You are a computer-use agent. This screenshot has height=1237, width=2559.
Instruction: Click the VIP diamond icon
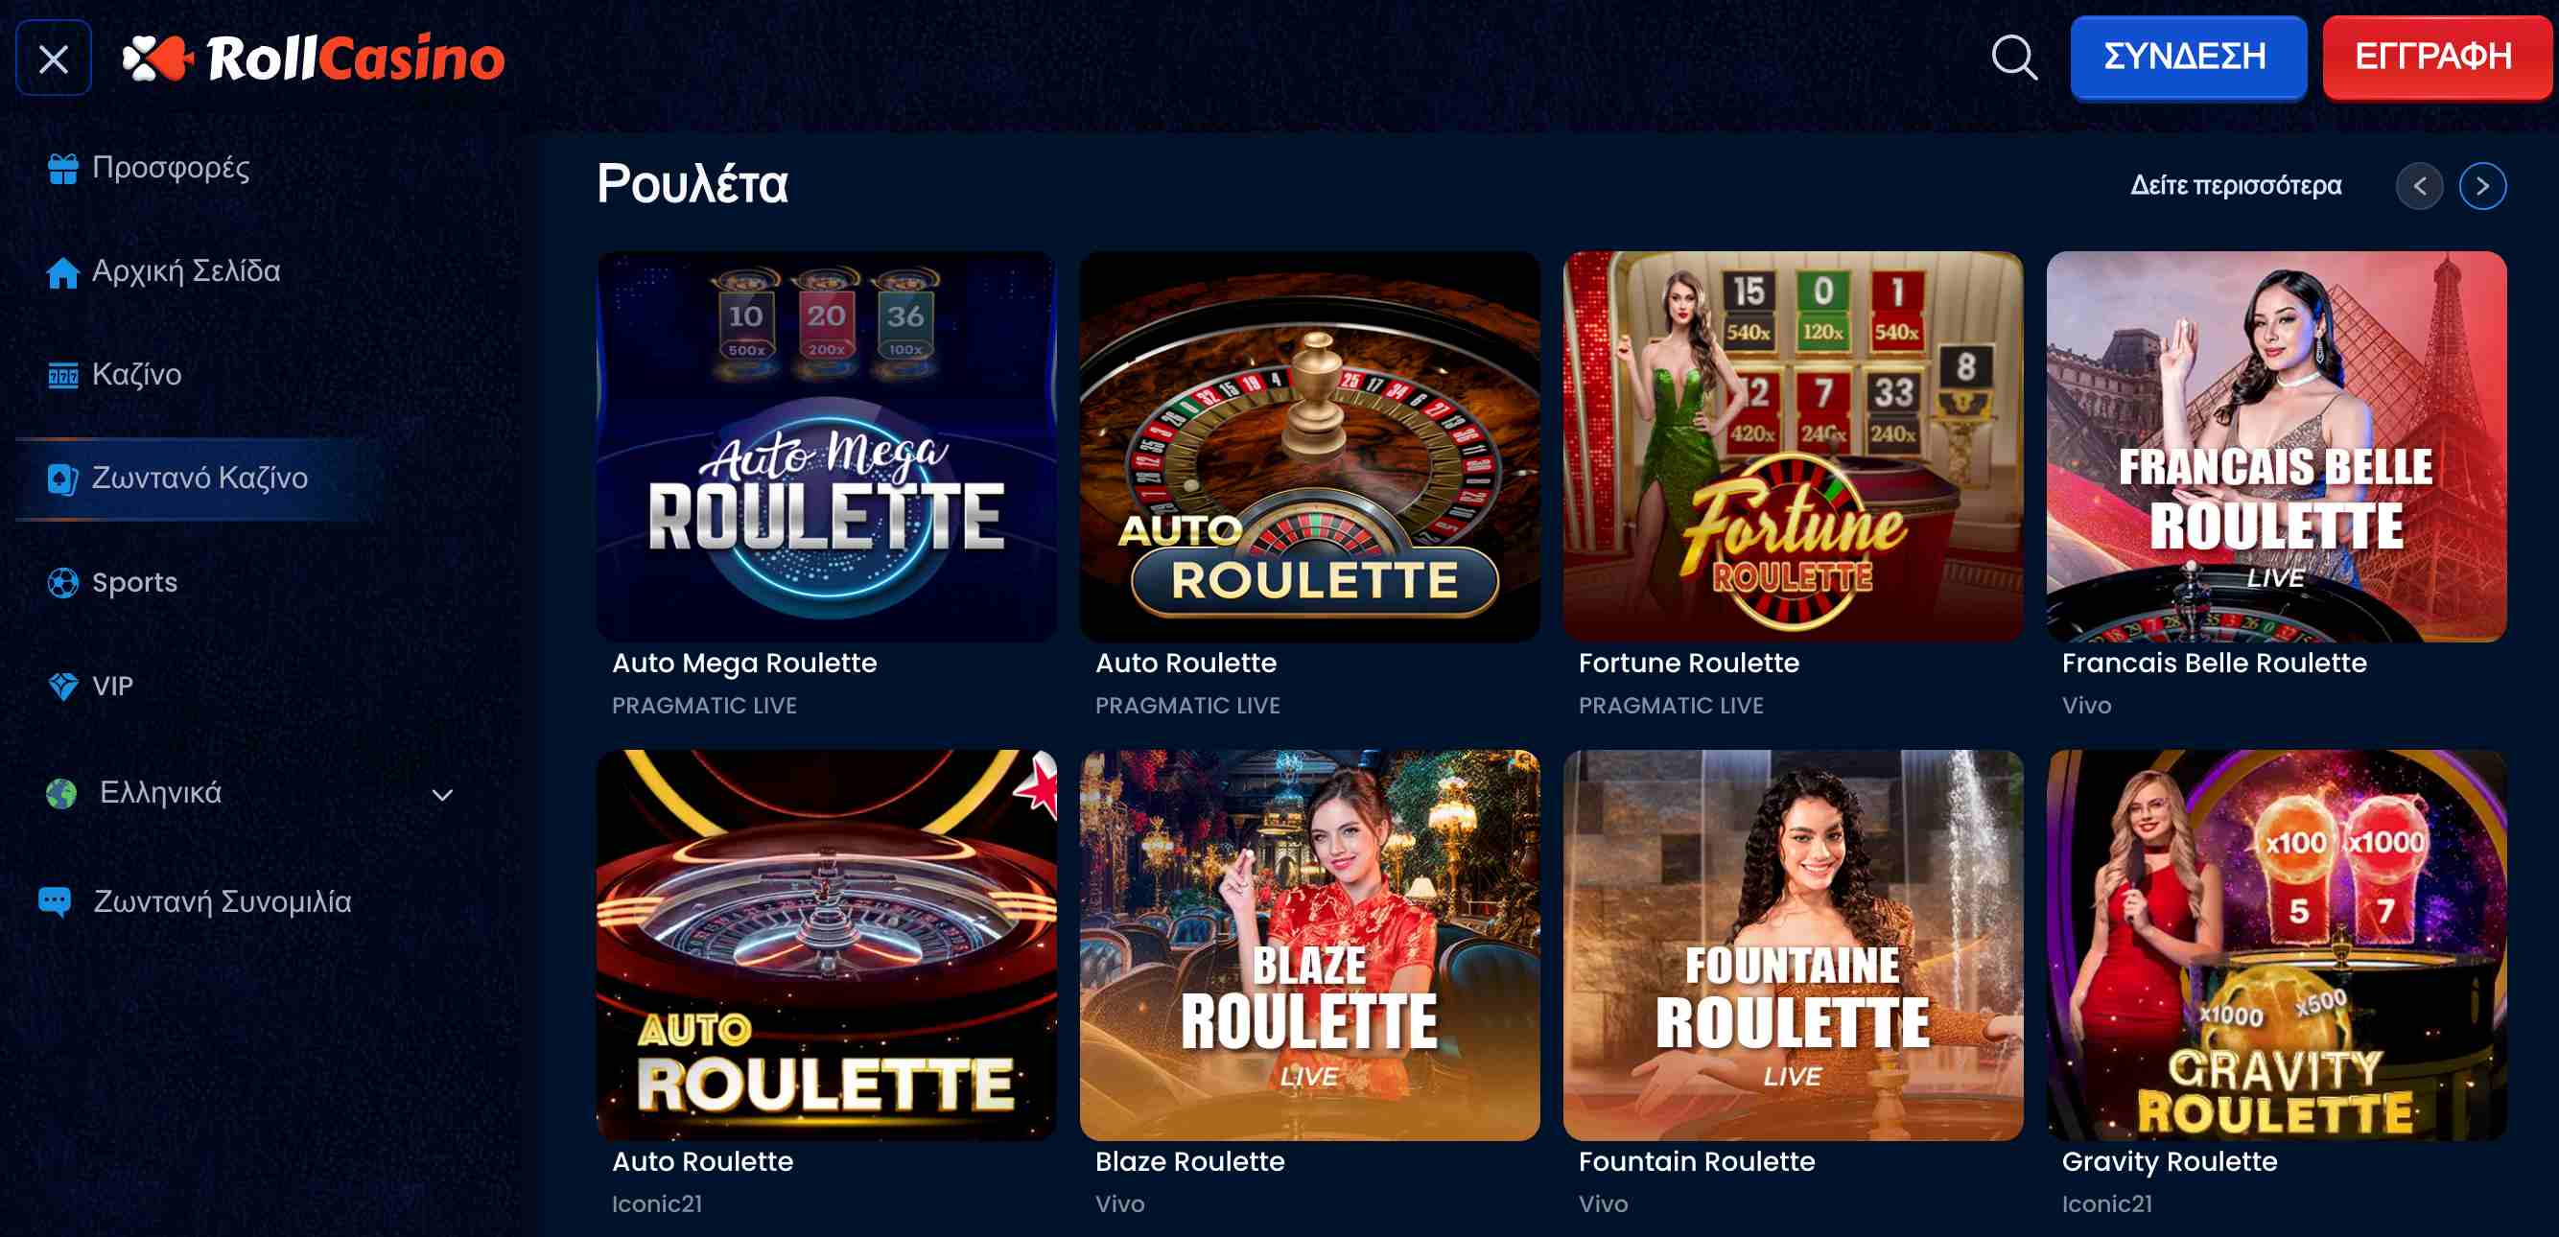click(62, 686)
